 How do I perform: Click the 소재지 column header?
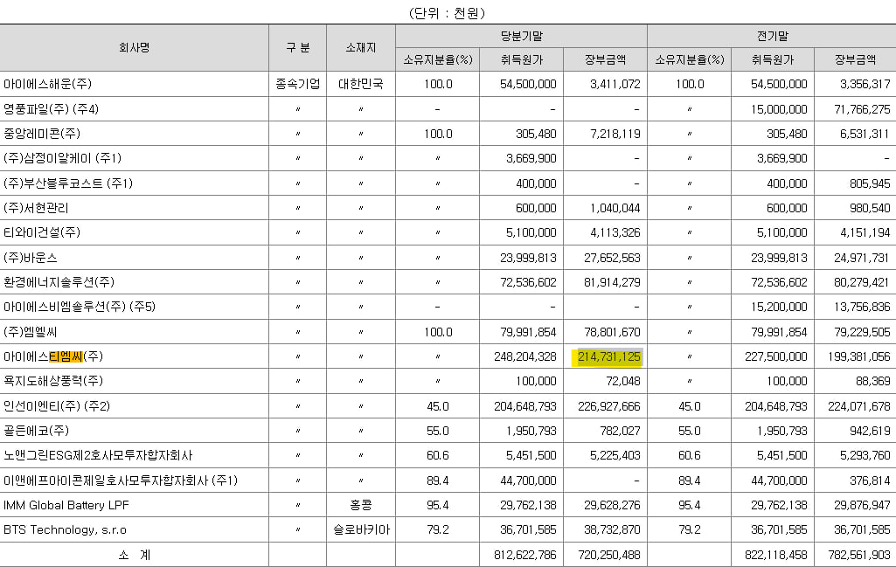click(360, 47)
